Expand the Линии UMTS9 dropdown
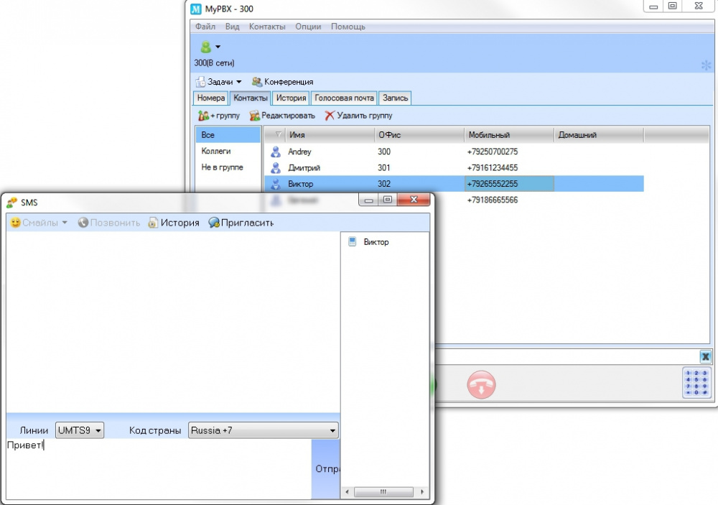The height and width of the screenshot is (505, 718). (x=80, y=430)
